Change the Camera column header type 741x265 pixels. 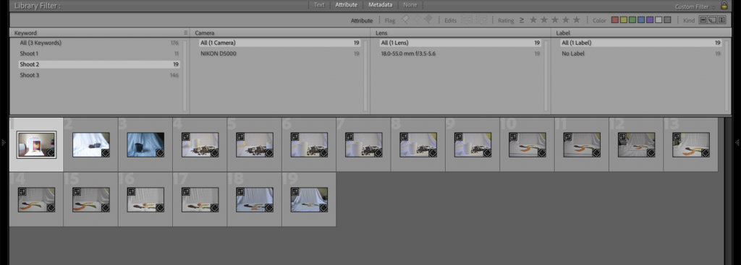[x=205, y=33]
